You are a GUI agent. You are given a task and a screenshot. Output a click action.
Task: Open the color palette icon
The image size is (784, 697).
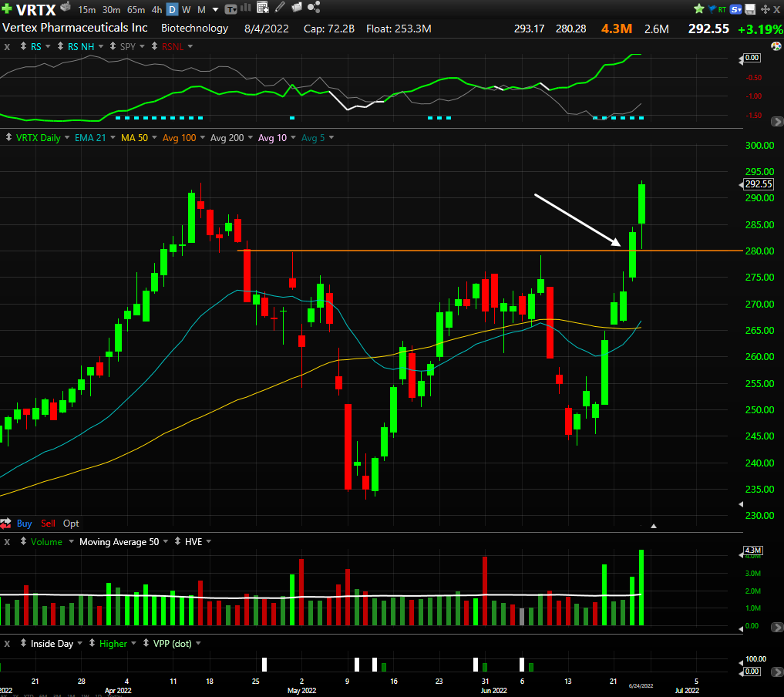pos(776,46)
